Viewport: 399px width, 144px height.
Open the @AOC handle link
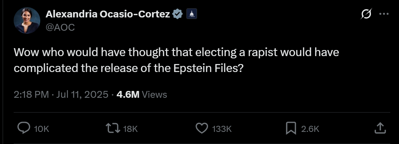click(60, 27)
